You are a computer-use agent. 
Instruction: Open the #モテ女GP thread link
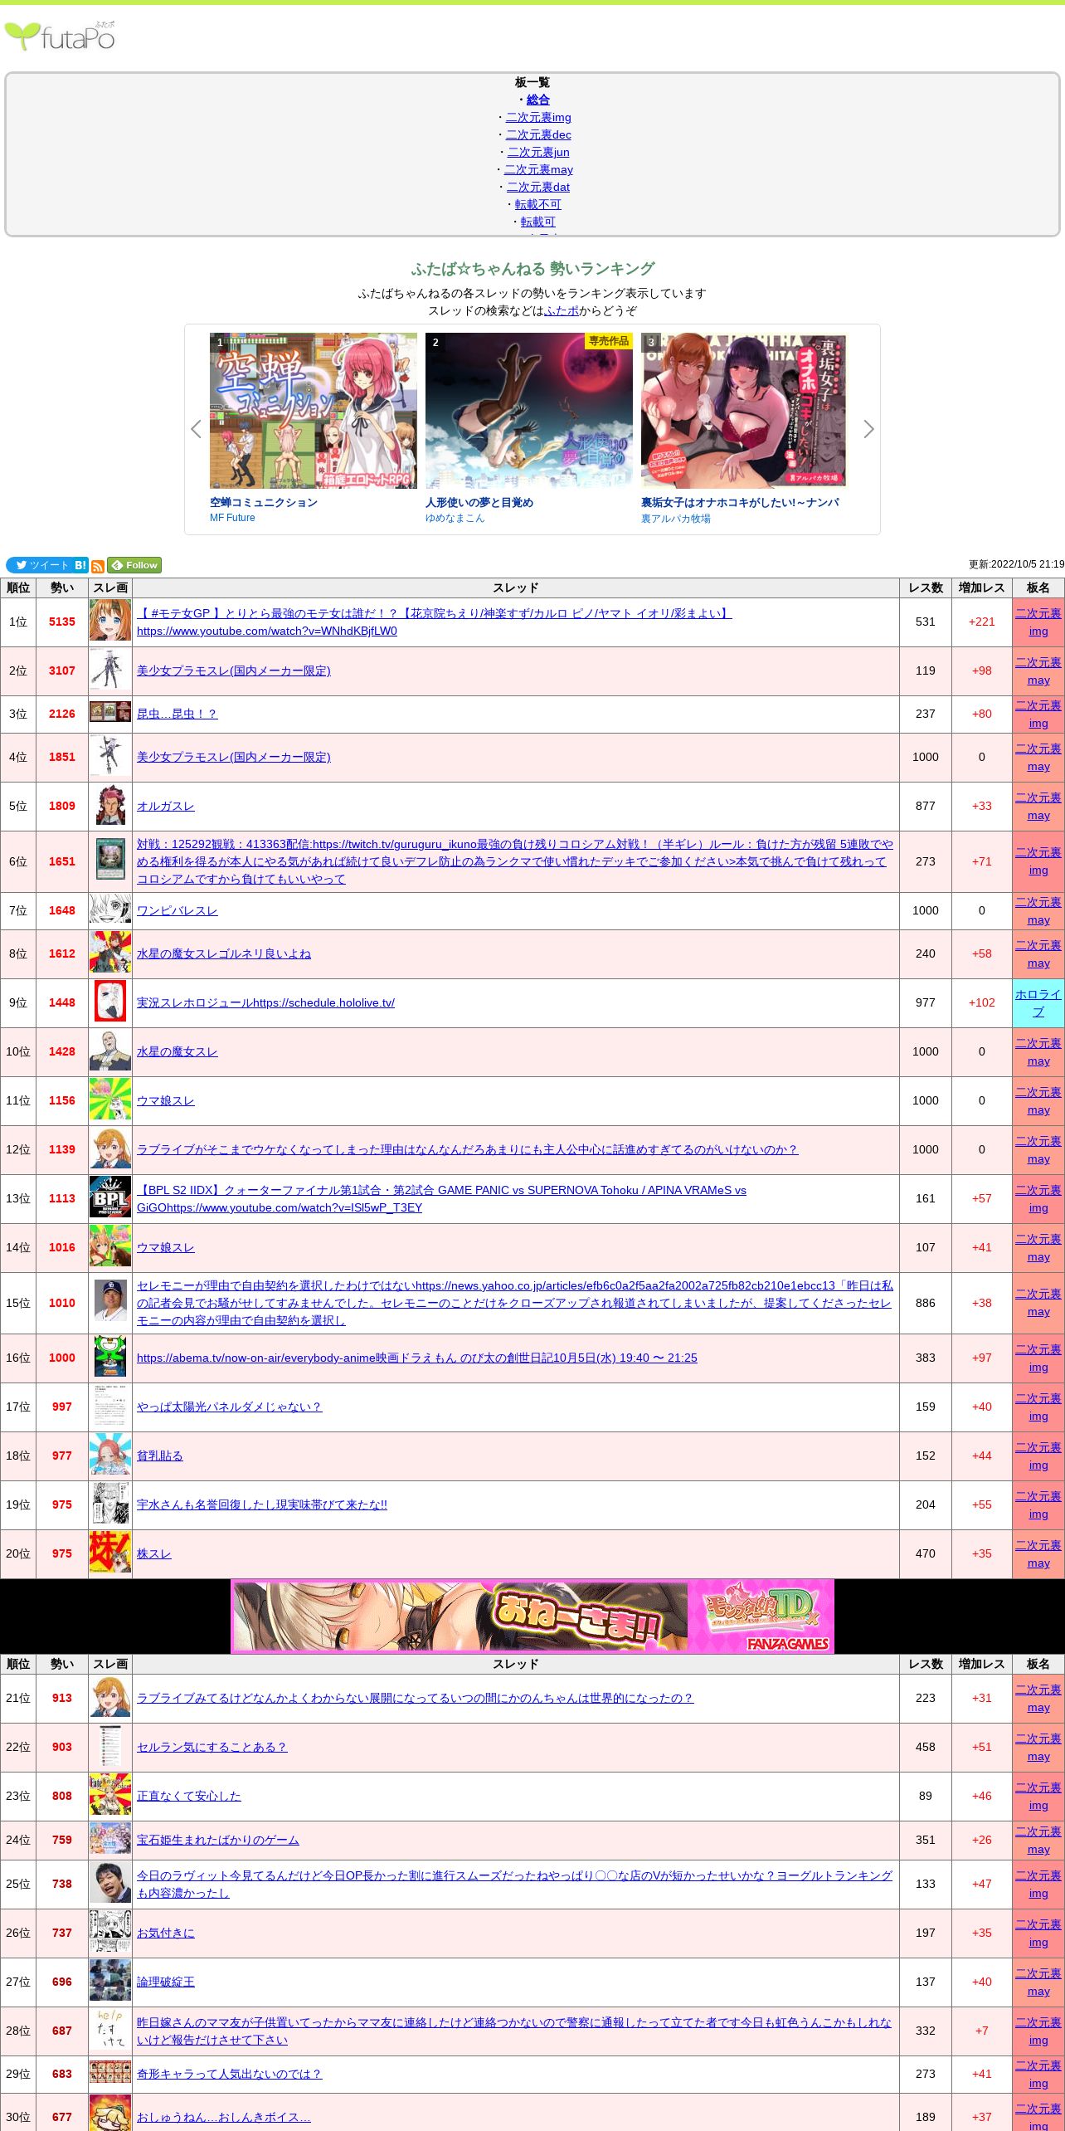434,622
